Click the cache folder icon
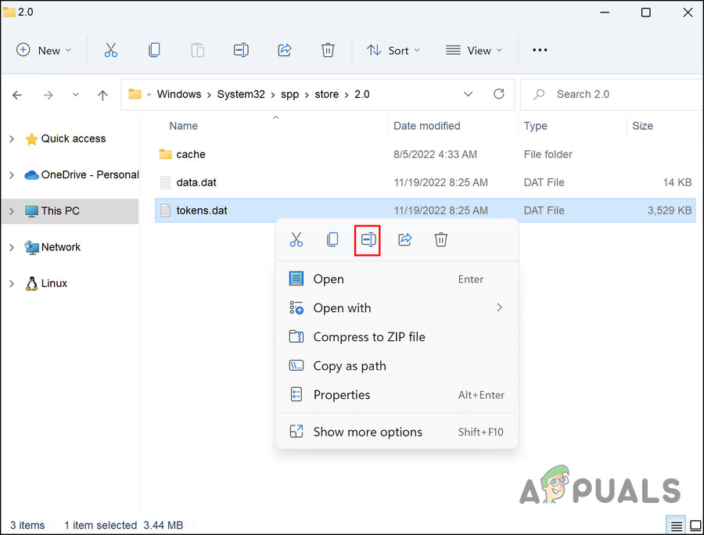Screen dimensions: 704x535 (165, 154)
